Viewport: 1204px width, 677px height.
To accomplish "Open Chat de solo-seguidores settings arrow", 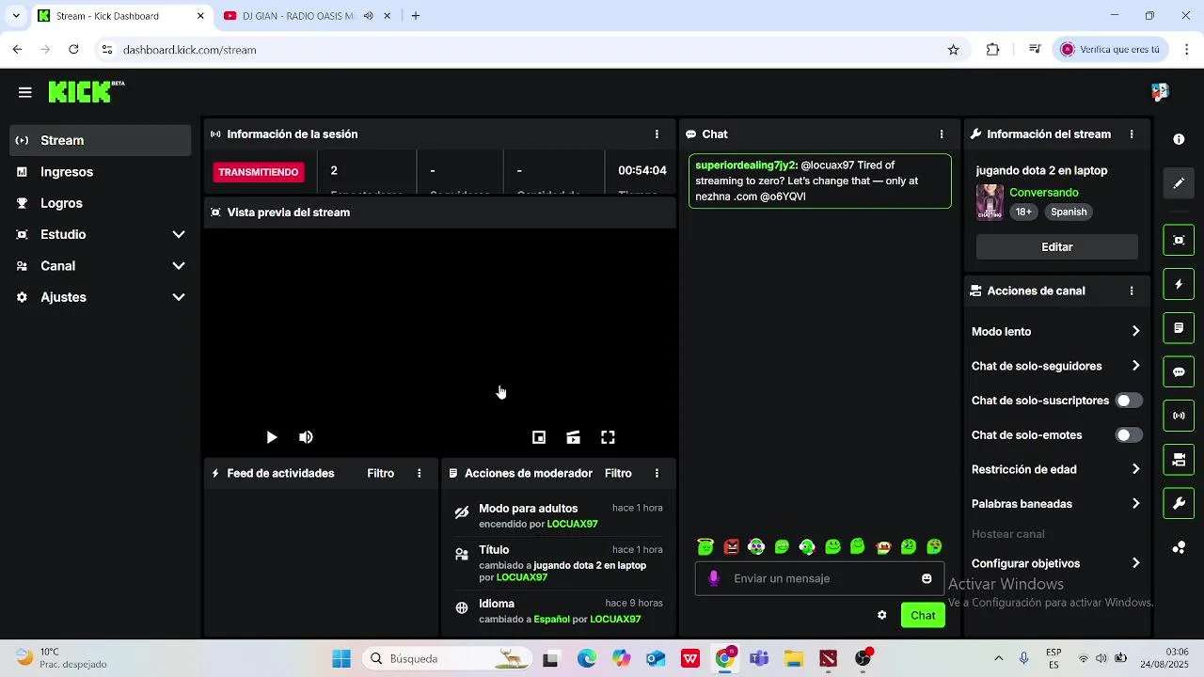I will point(1135,366).
